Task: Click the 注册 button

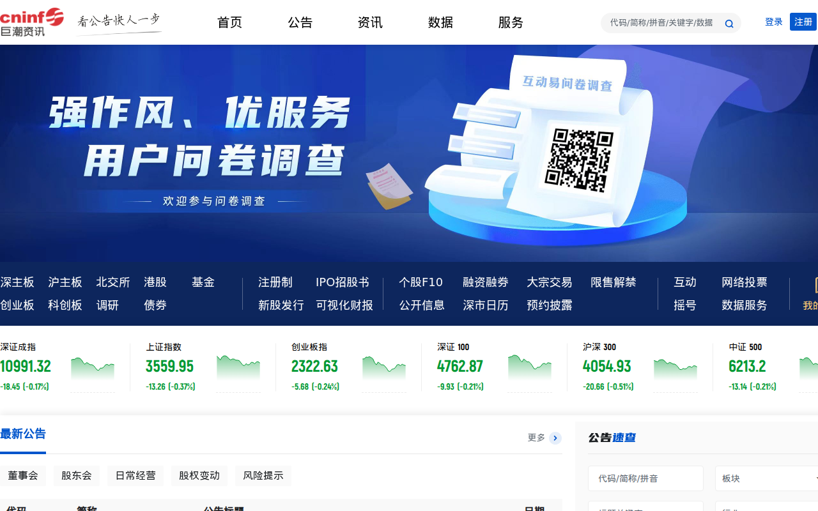Action: tap(803, 22)
